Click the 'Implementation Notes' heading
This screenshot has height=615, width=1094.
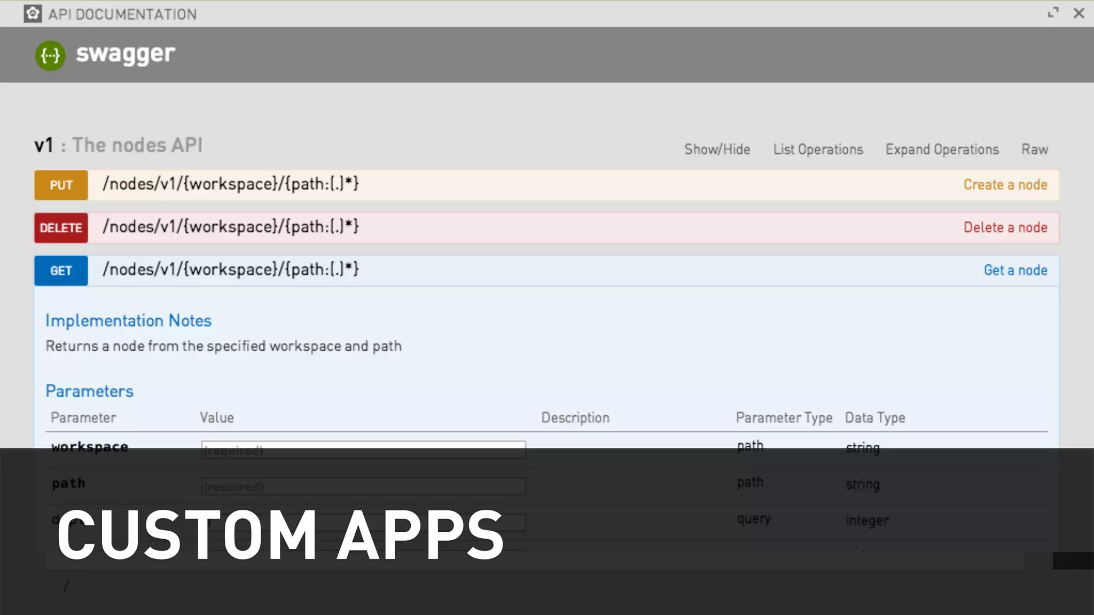tap(128, 321)
